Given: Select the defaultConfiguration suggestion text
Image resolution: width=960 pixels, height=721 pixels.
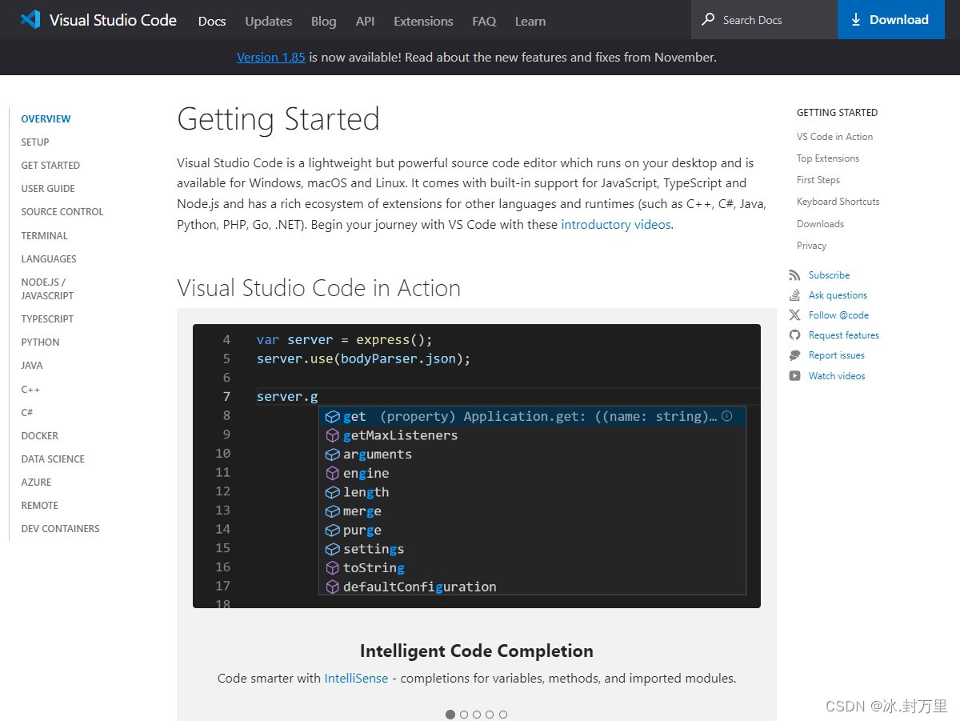Looking at the screenshot, I should pos(420,587).
